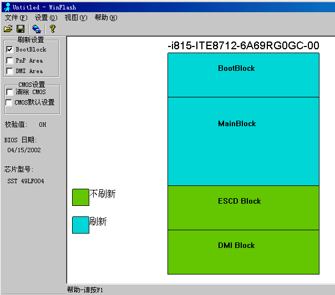The height and width of the screenshot is (295, 335).
Task: Click the BIOS date value 04/15/2002
Action: click(x=24, y=150)
